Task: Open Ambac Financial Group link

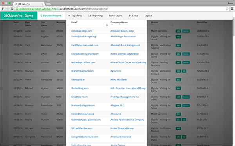Action: click(x=122, y=128)
